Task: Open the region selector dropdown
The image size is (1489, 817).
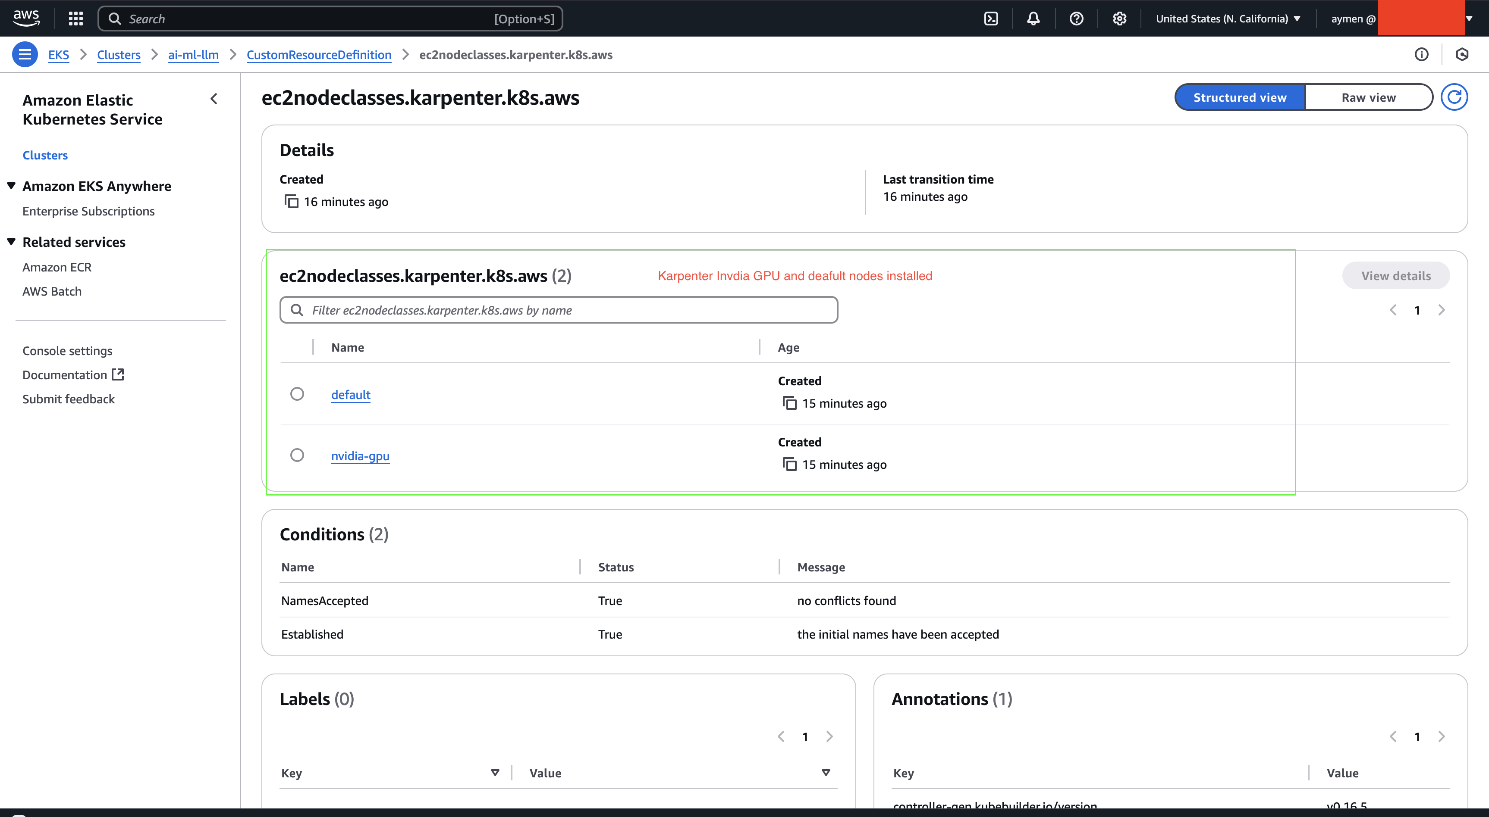Action: [1228, 19]
